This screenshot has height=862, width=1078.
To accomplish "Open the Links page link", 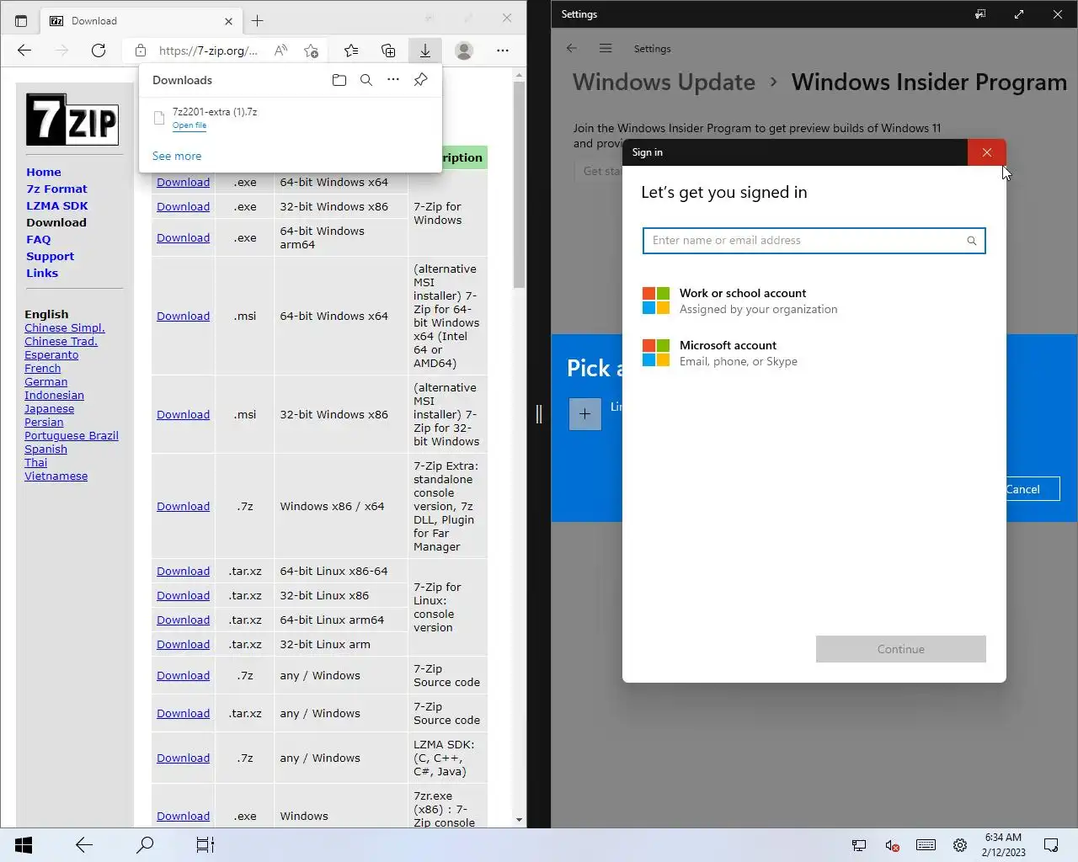I will point(42,273).
